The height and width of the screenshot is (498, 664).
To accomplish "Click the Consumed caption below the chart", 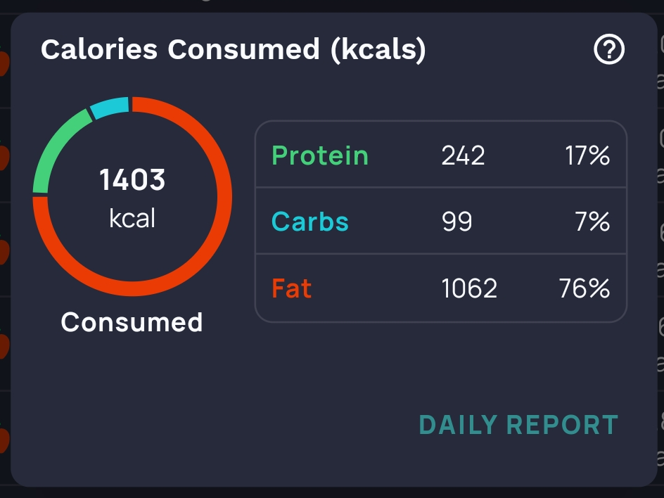I will point(132,322).
